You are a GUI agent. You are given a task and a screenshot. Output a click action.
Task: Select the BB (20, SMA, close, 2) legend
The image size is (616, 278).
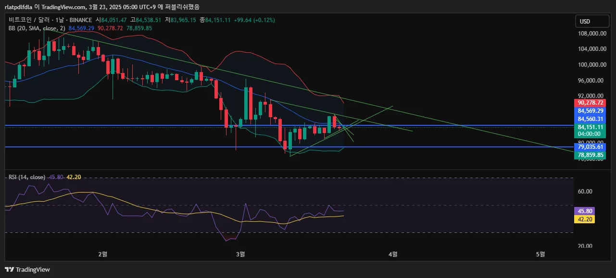(37, 28)
